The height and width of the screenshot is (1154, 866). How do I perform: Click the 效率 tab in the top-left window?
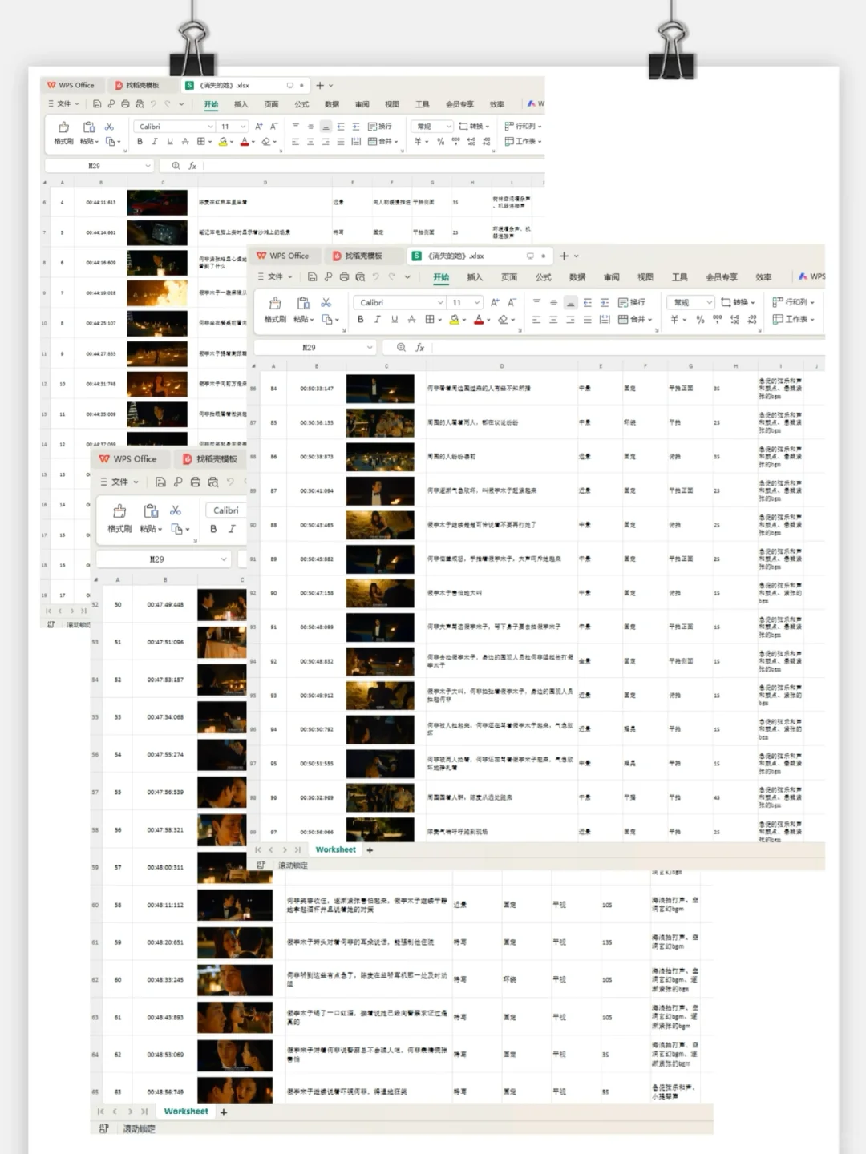coord(497,104)
